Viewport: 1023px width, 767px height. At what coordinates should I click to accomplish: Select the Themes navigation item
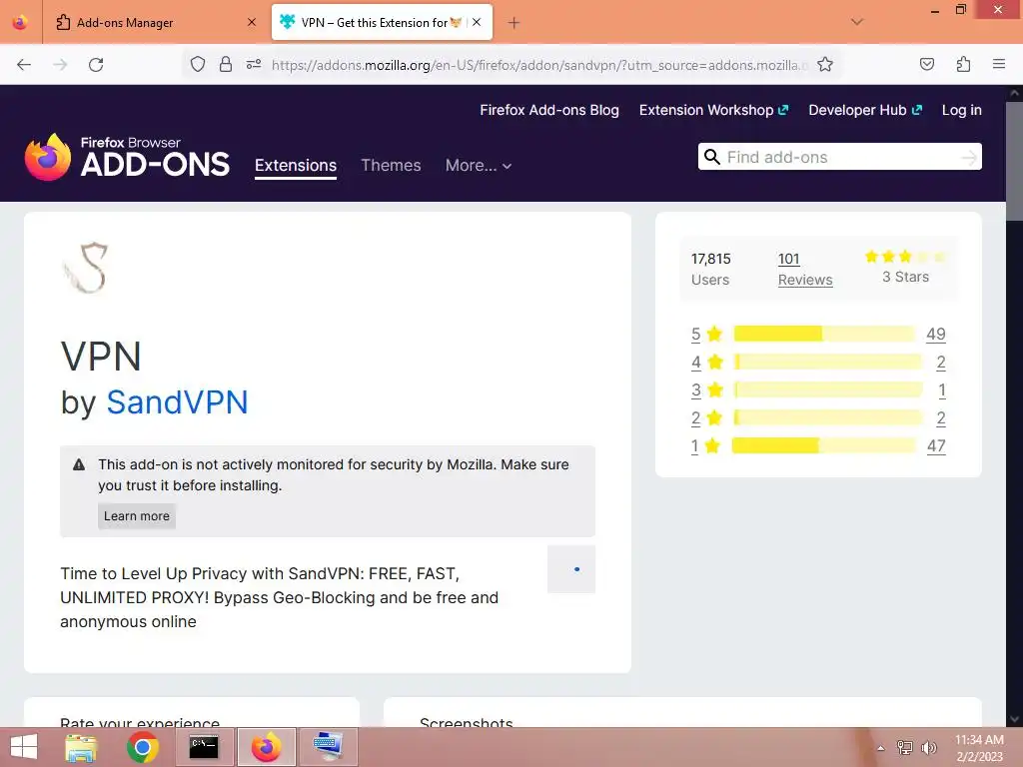coord(391,166)
